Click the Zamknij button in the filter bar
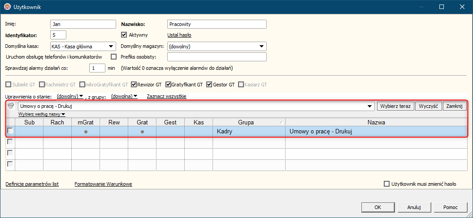The height and width of the screenshot is (218, 473). tap(455, 106)
